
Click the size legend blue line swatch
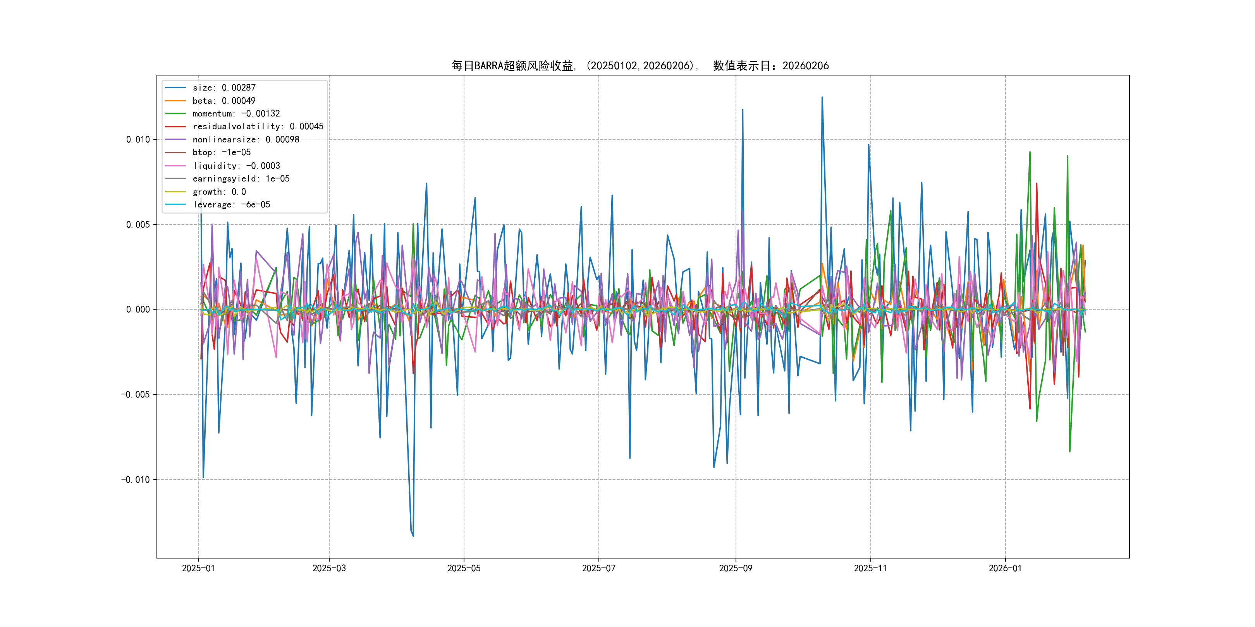175,87
